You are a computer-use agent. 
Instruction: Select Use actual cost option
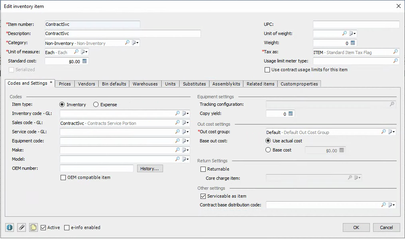click(x=268, y=141)
